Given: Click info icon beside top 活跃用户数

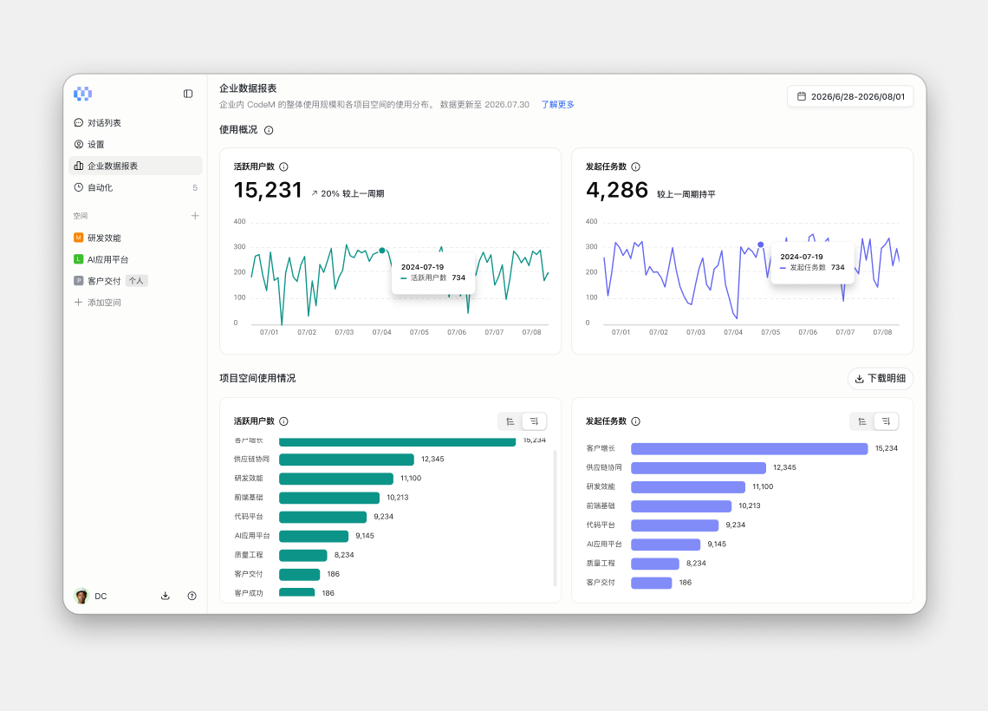Looking at the screenshot, I should [x=283, y=167].
